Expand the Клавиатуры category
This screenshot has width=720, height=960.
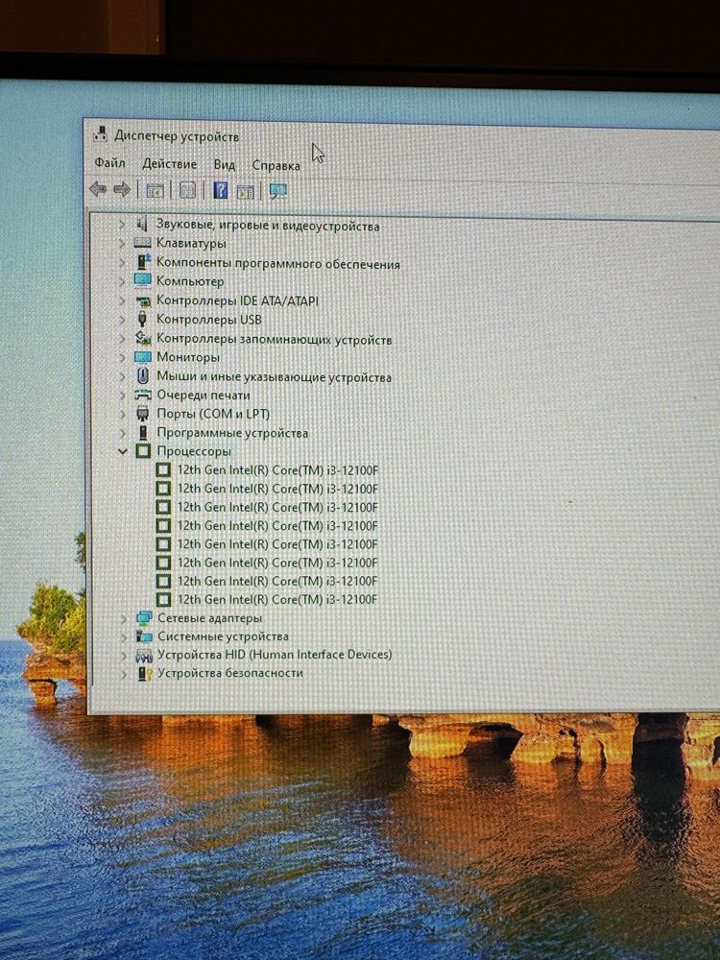(x=122, y=243)
